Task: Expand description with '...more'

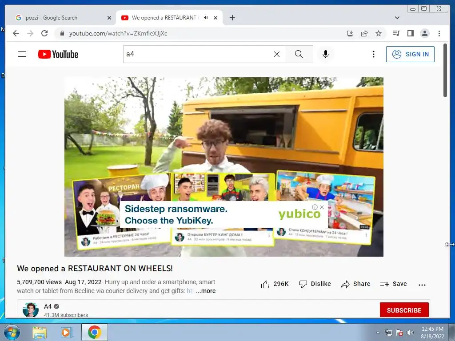Action: [x=206, y=291]
